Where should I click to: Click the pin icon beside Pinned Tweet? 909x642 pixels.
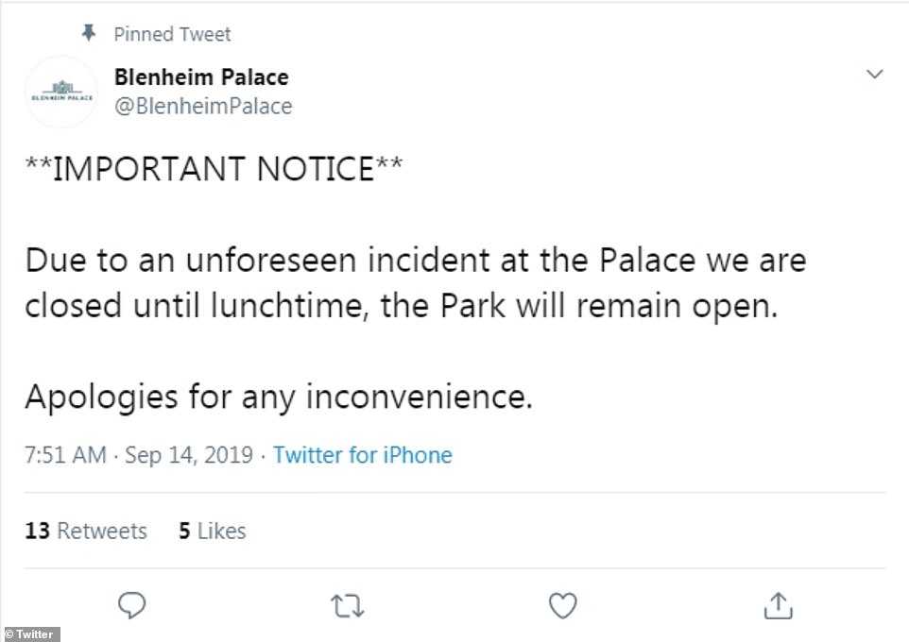tap(89, 34)
